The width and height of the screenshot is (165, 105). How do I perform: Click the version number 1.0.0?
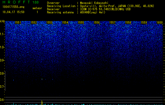pyautogui.click(x=35, y=2)
